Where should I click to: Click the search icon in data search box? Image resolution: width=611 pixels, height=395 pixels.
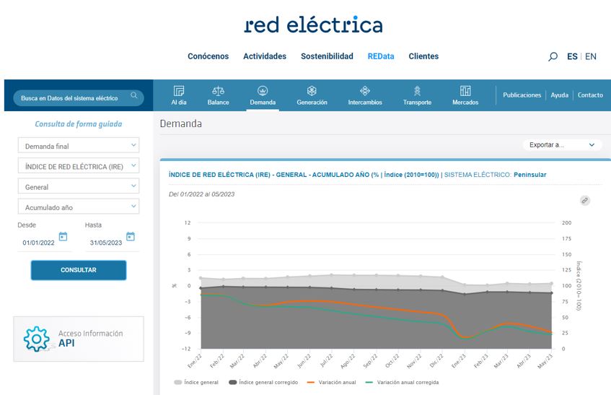point(133,95)
